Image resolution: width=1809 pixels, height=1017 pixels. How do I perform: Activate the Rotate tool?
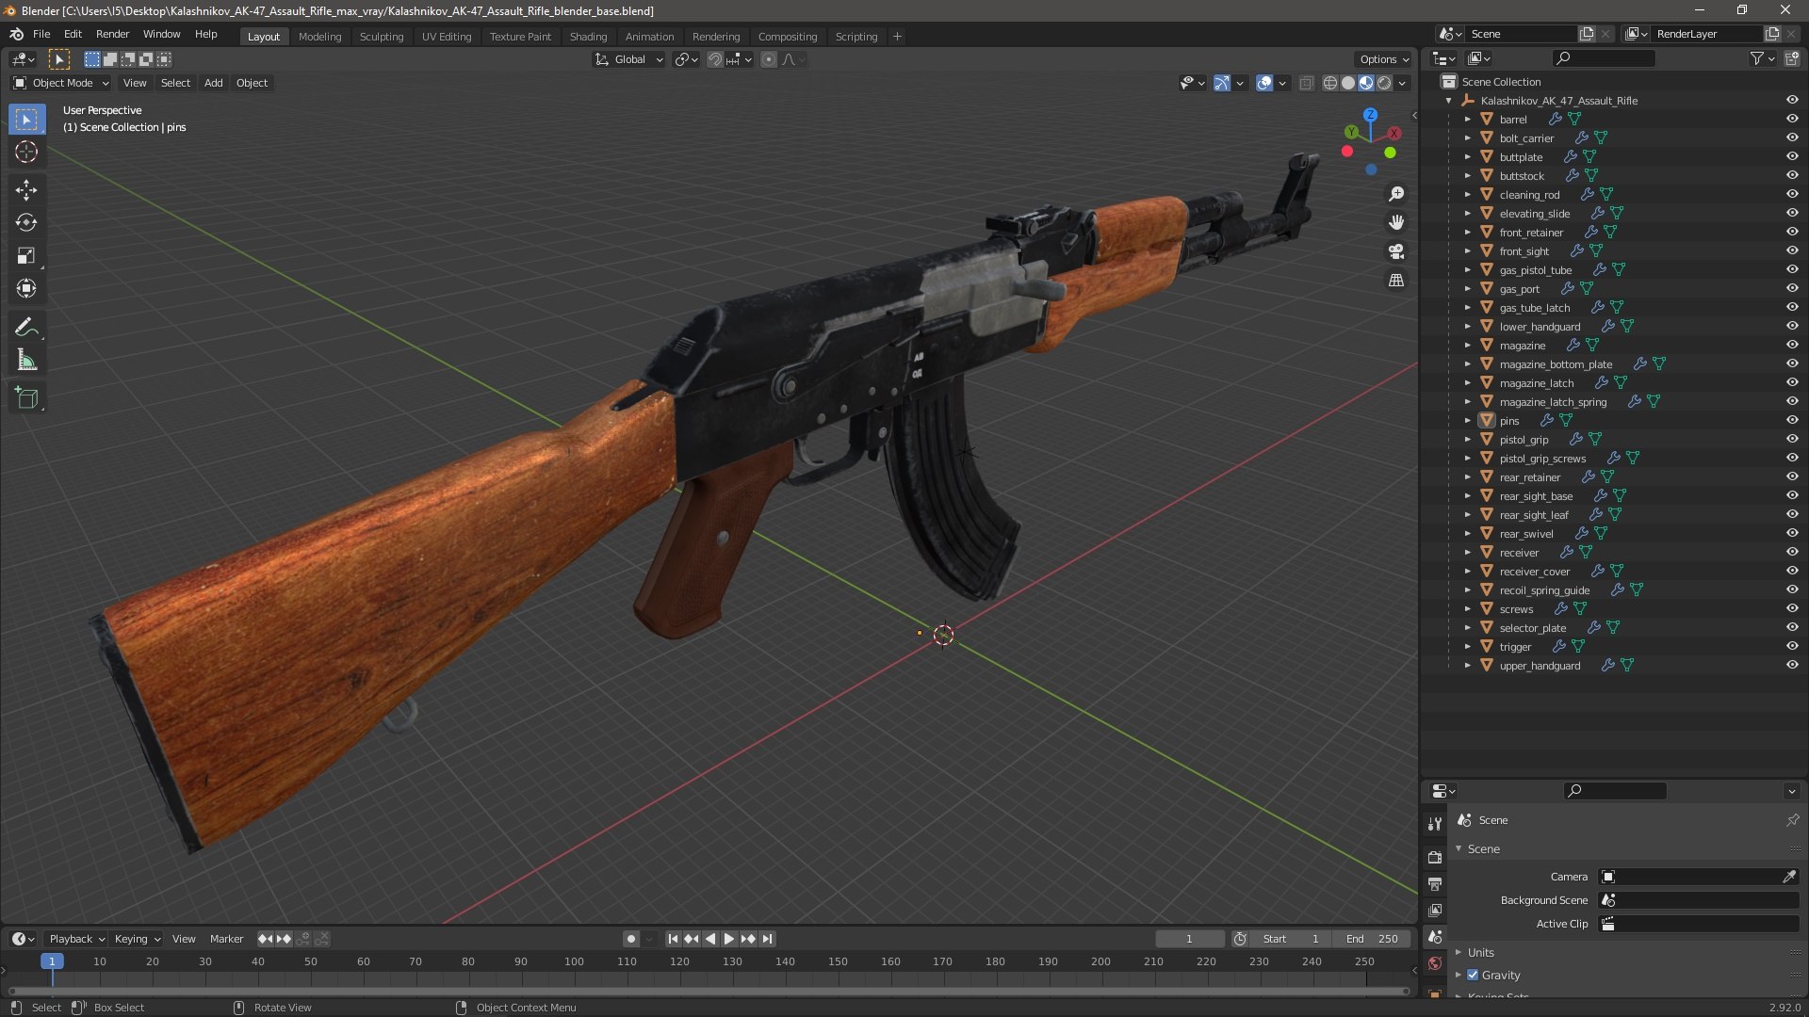26,222
